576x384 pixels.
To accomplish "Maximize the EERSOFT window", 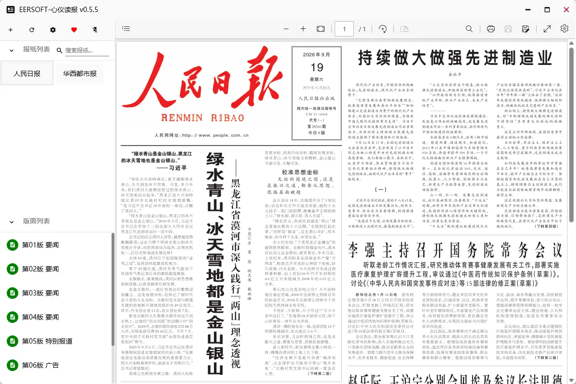I will (x=547, y=10).
